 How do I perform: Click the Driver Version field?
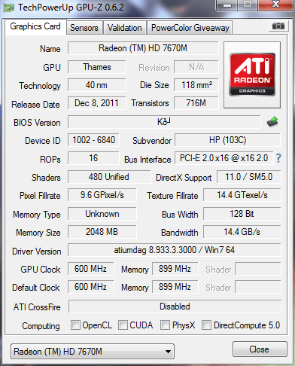tap(175, 250)
